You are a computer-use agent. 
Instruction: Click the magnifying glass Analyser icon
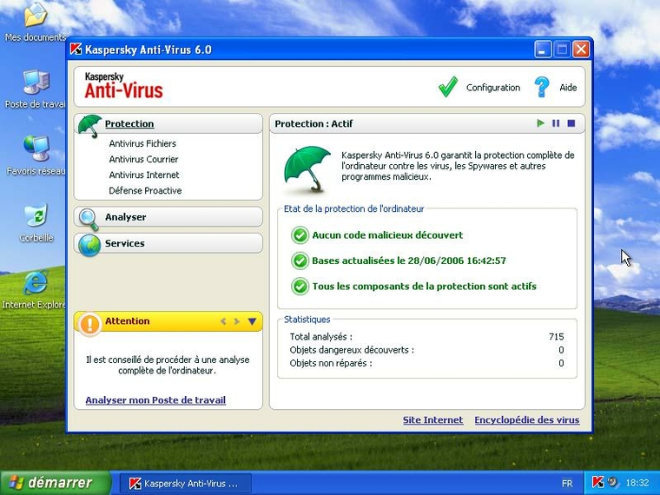click(89, 220)
